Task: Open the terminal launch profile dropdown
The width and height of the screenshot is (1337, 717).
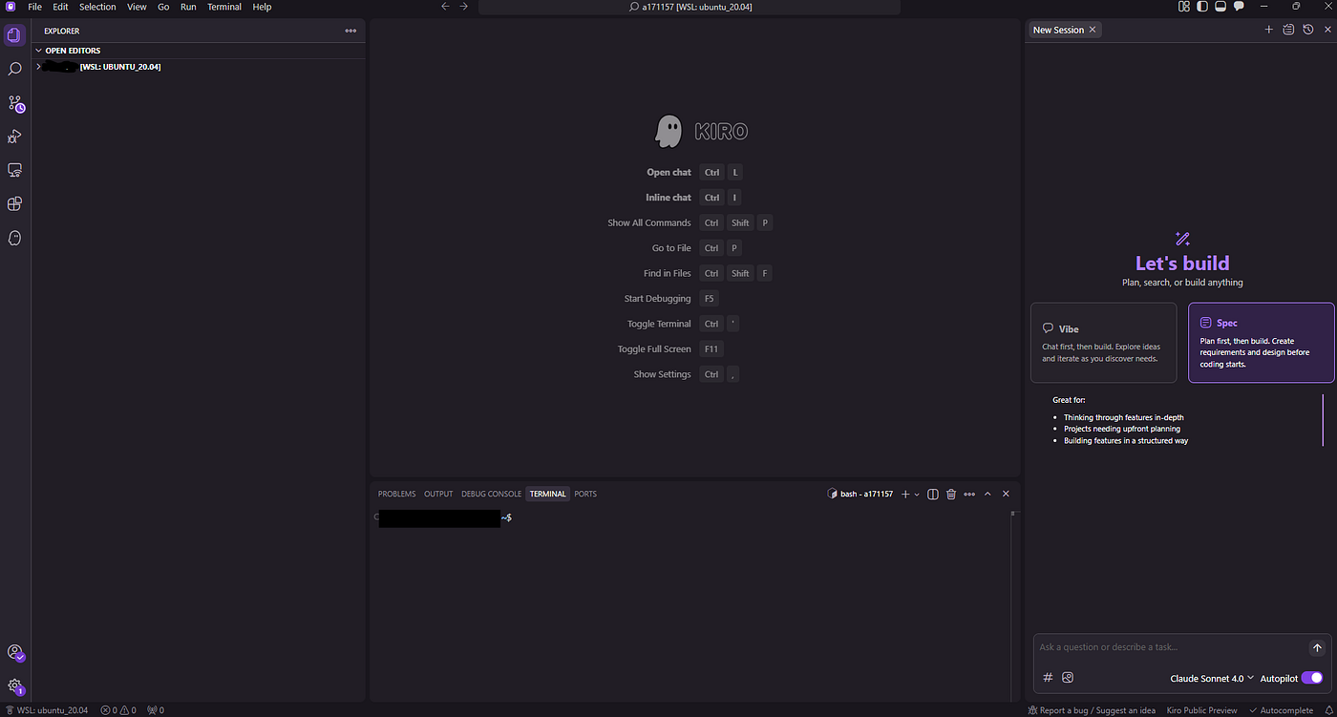Action: coord(917,494)
